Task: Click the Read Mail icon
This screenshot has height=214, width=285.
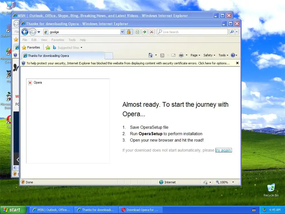Action: pos(173,55)
